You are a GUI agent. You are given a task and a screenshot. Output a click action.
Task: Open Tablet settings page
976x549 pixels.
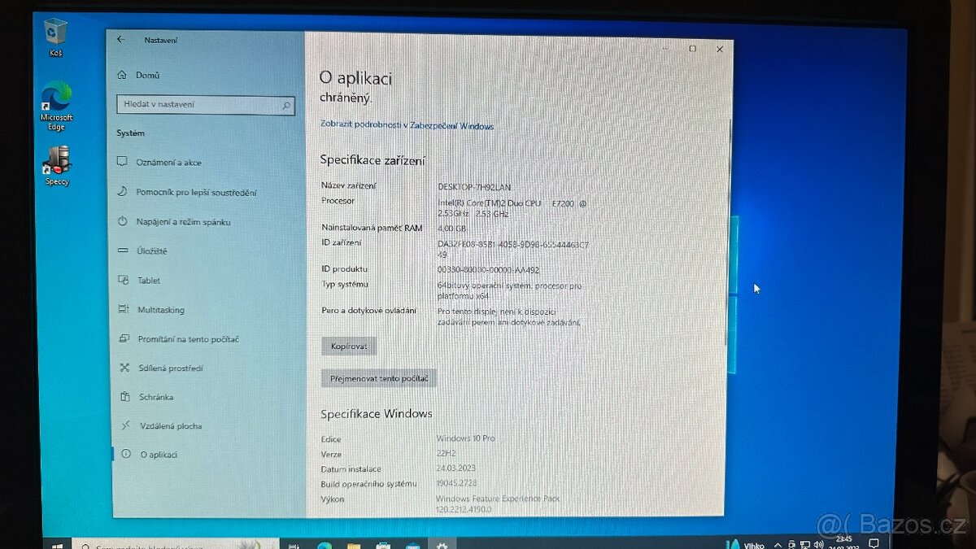click(x=149, y=280)
